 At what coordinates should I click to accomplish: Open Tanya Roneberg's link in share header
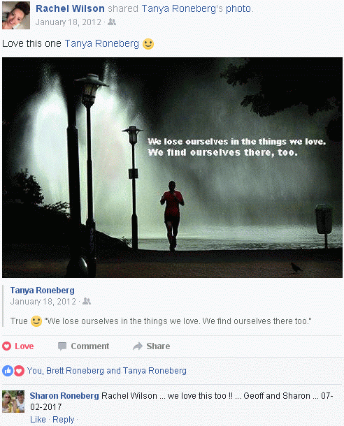182,8
